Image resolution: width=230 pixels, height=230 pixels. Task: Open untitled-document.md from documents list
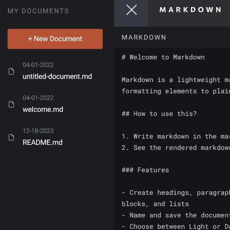click(x=57, y=76)
